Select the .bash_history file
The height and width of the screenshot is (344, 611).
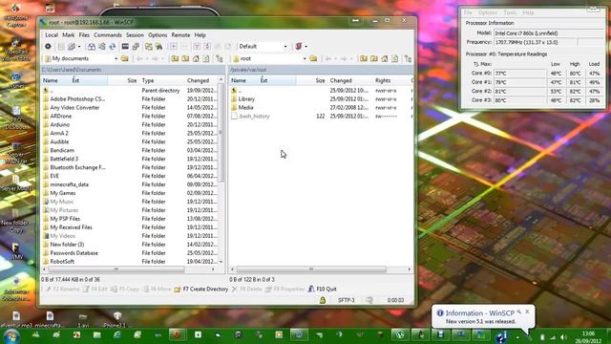254,117
